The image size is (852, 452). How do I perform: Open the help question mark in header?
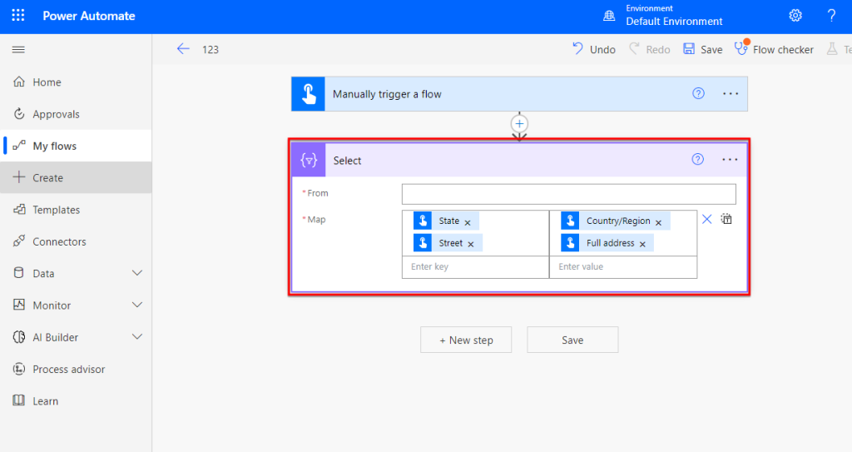click(x=831, y=15)
